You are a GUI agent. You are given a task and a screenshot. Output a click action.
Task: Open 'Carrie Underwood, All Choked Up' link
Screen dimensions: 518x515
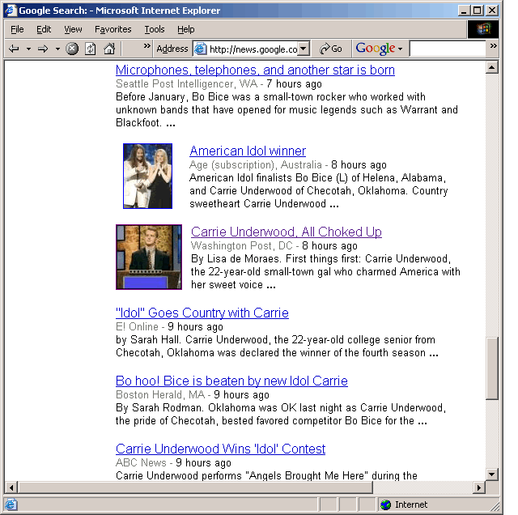pyautogui.click(x=287, y=232)
